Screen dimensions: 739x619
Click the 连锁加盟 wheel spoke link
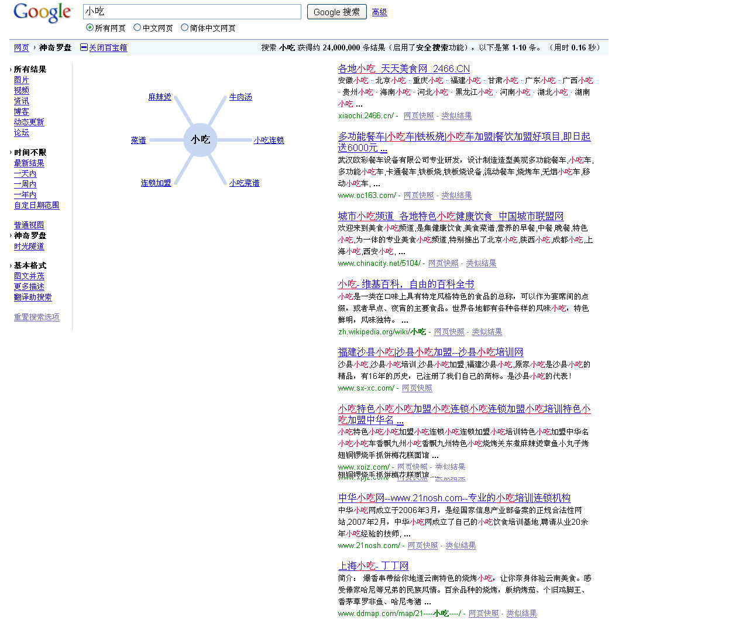tap(156, 183)
